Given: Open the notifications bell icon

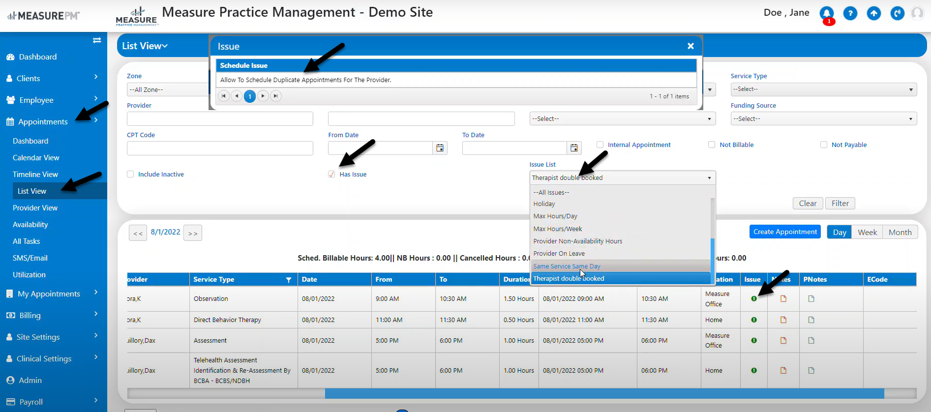Looking at the screenshot, I should pyautogui.click(x=827, y=13).
